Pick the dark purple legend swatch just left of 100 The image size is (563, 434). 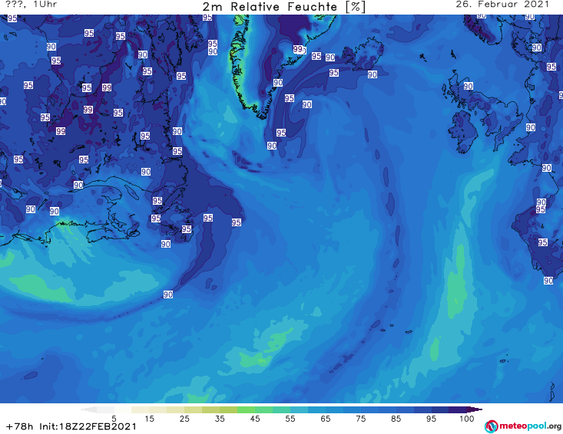pos(458,409)
